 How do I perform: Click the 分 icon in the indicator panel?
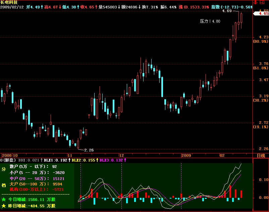(x=4, y=169)
